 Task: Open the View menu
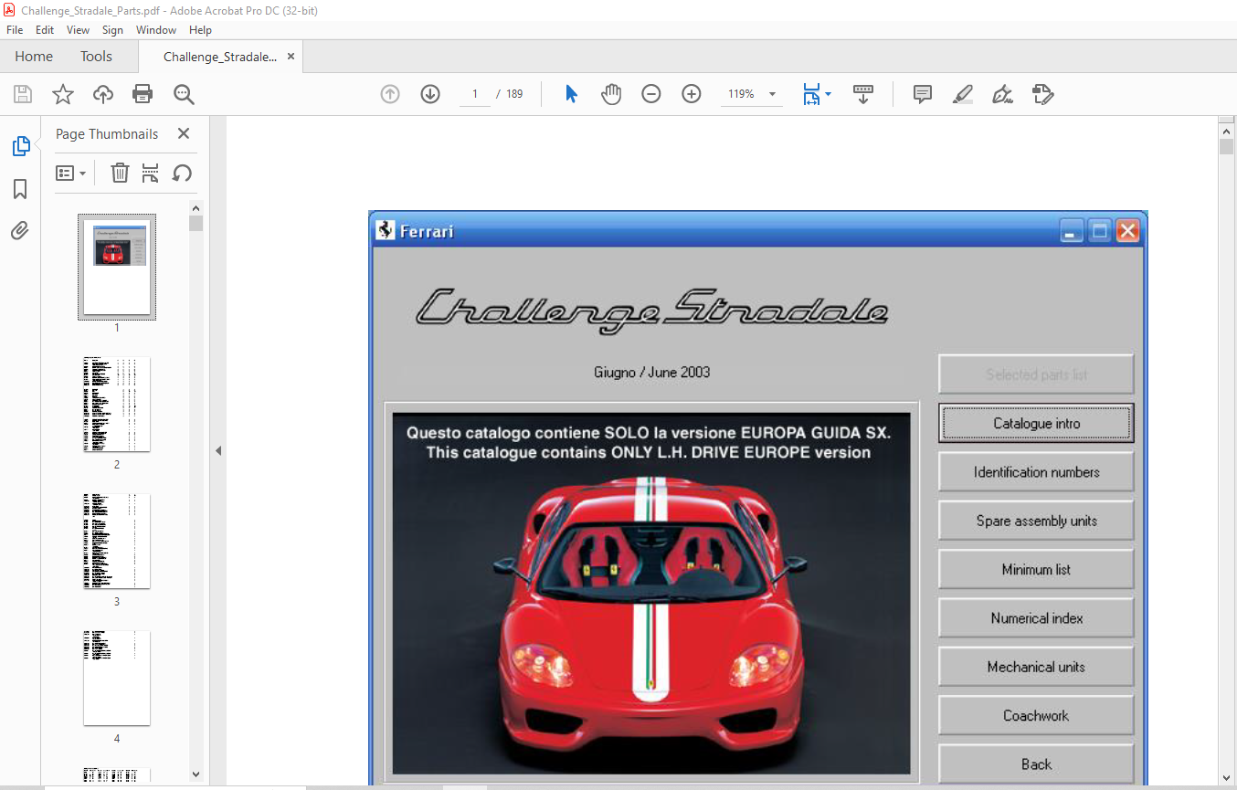pyautogui.click(x=79, y=30)
